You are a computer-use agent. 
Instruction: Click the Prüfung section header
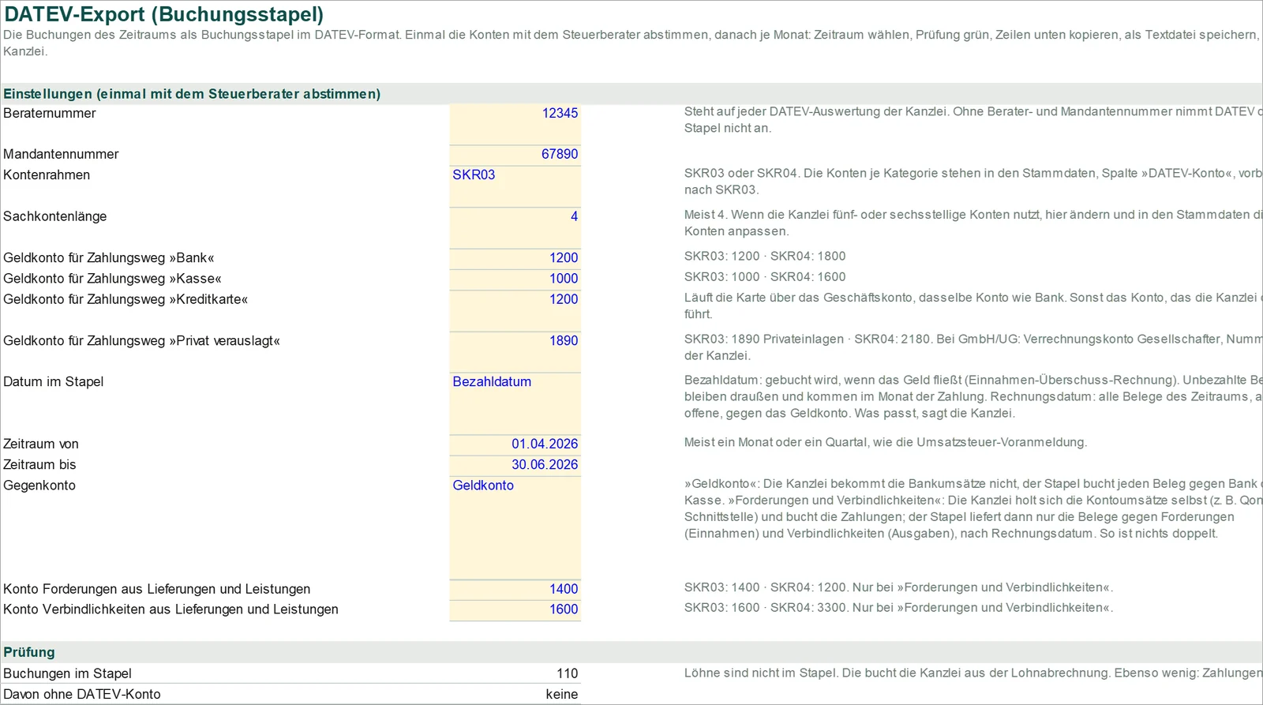(x=29, y=652)
